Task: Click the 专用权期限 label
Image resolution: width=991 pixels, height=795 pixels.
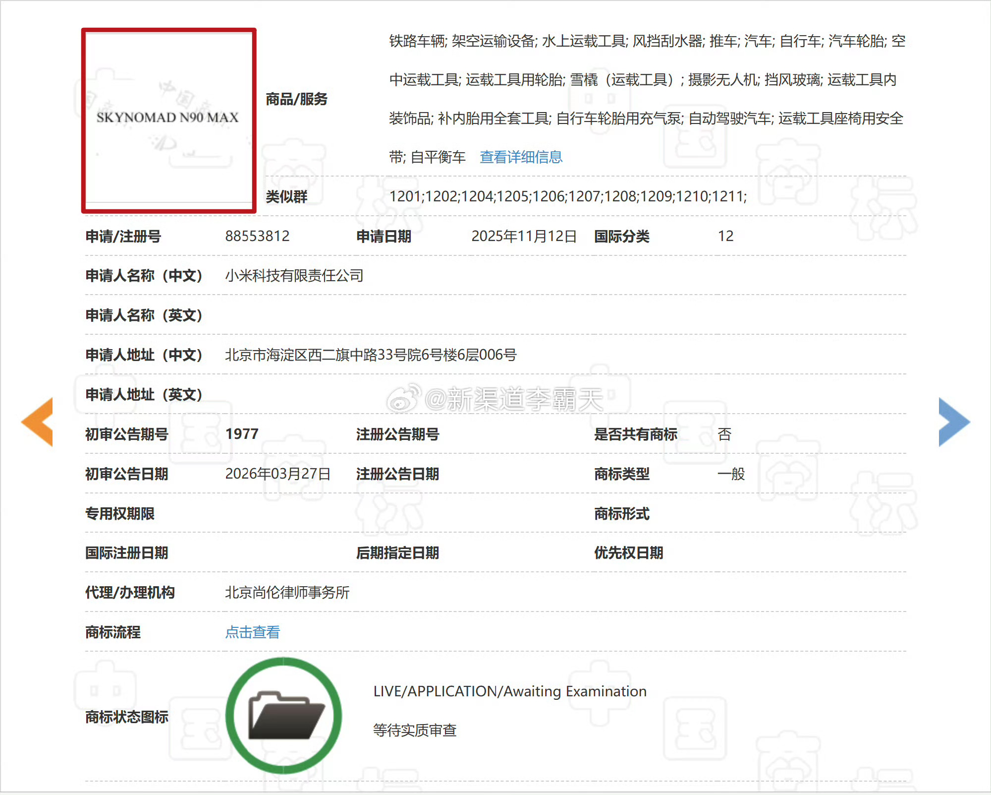Action: pyautogui.click(x=120, y=514)
